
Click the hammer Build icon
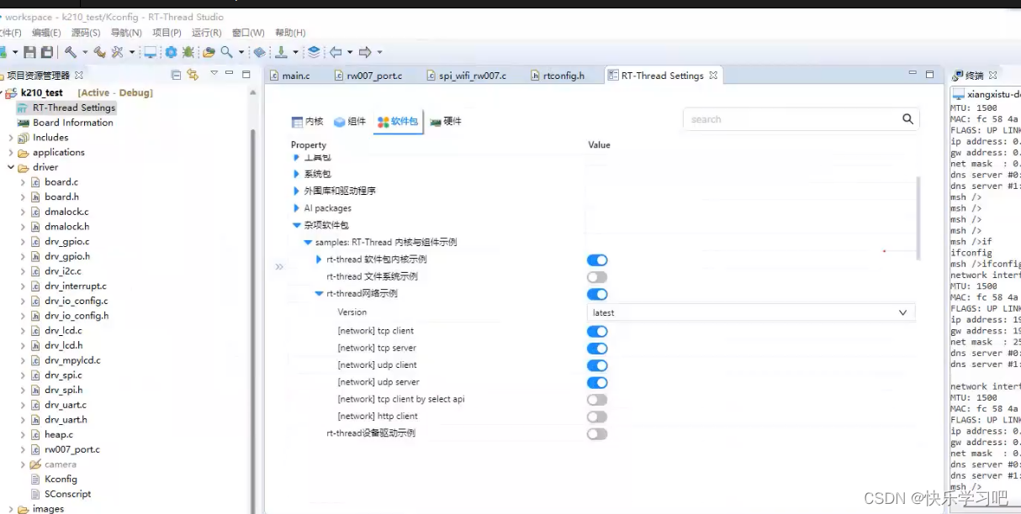pyautogui.click(x=71, y=52)
